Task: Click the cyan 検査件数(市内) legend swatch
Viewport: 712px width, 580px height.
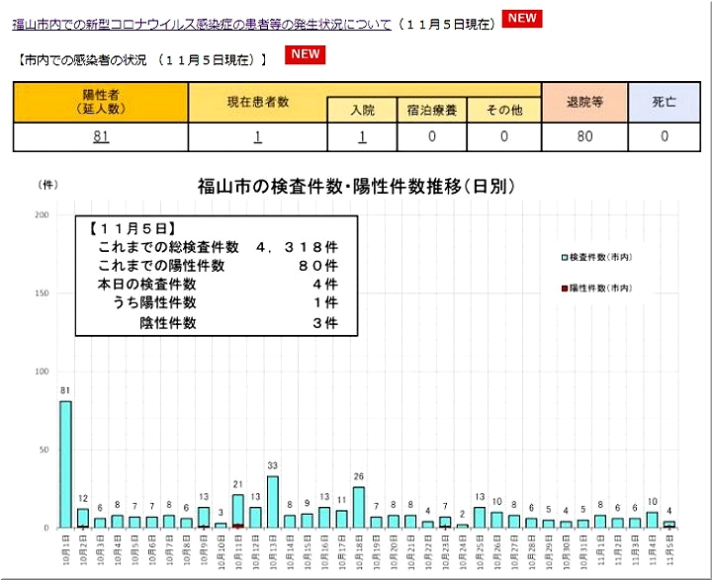Action: (565, 257)
